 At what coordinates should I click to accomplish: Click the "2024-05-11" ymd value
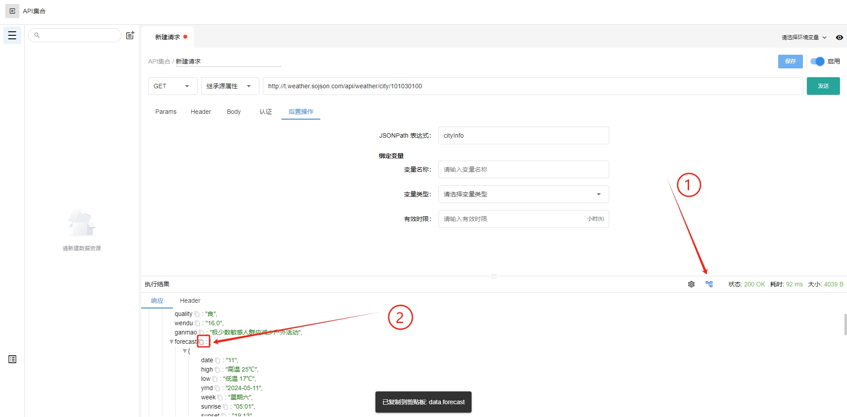pyautogui.click(x=243, y=388)
